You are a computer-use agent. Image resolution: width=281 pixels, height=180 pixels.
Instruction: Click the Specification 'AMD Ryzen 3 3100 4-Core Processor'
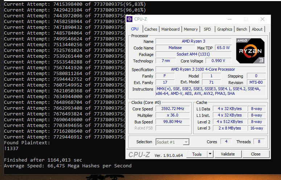[211, 69]
